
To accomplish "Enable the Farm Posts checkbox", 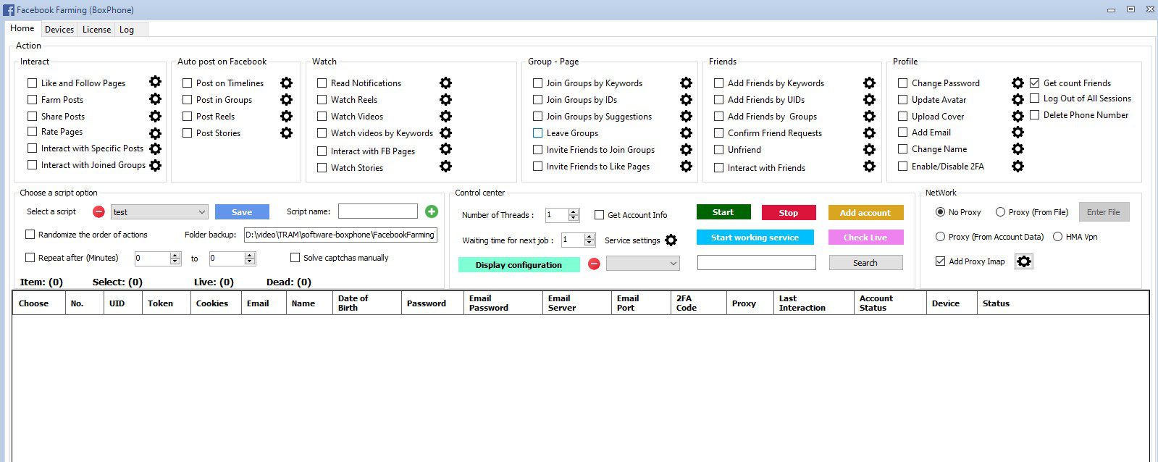I will click(32, 100).
